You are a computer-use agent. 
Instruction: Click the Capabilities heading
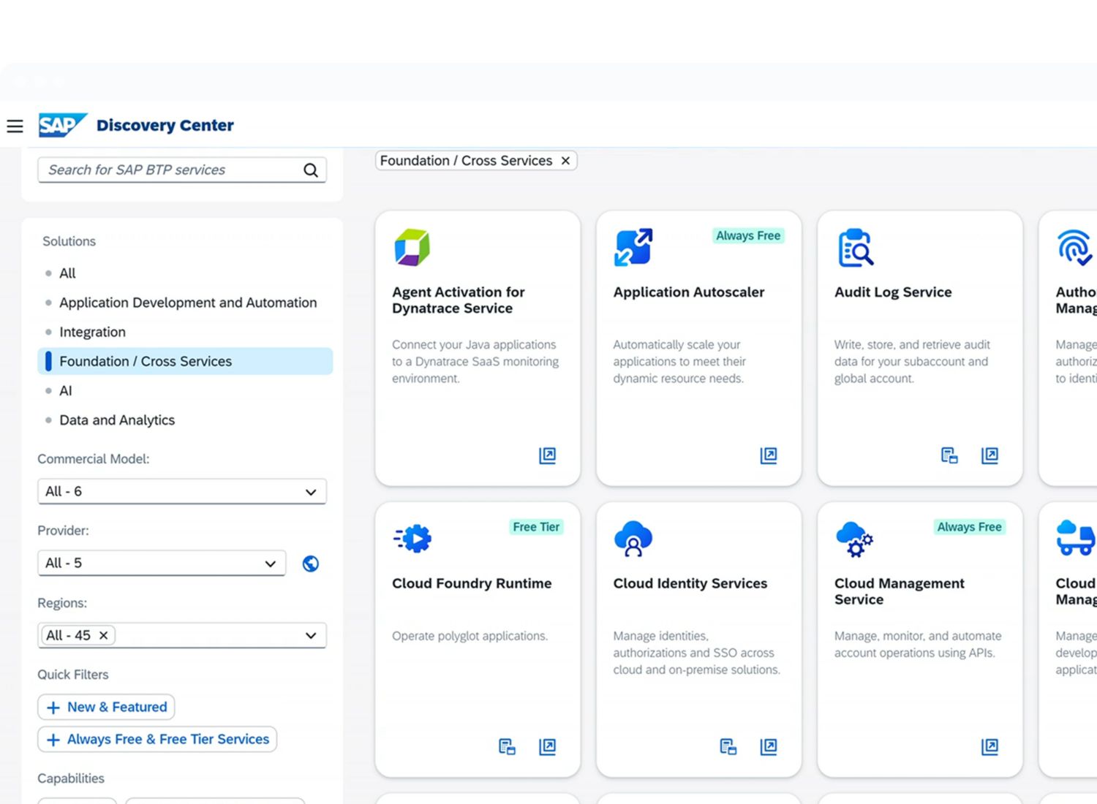pyautogui.click(x=71, y=778)
